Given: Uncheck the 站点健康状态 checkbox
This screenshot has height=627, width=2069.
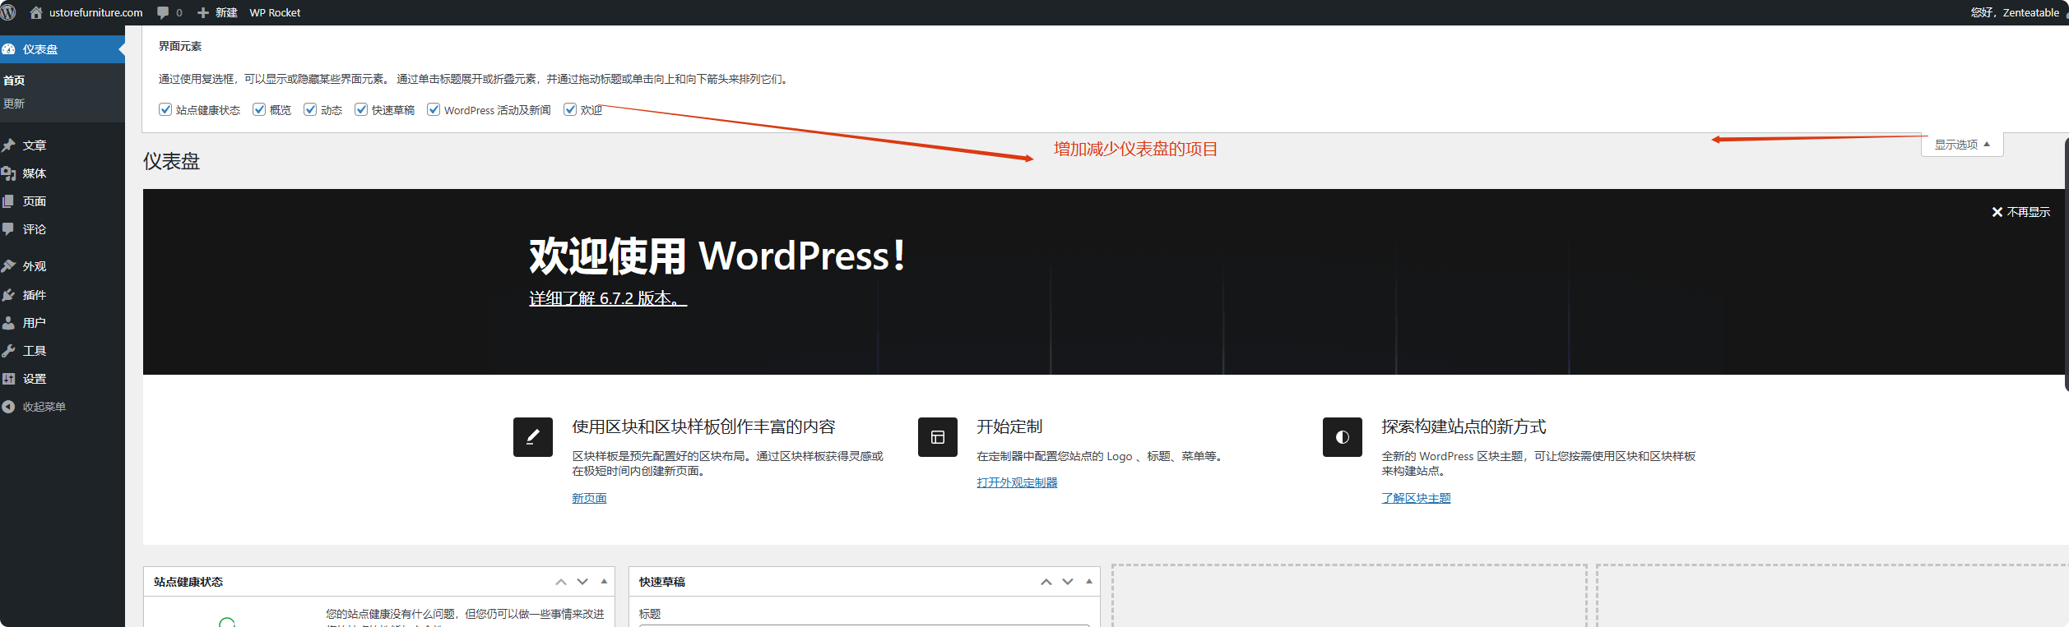Looking at the screenshot, I should tap(165, 109).
